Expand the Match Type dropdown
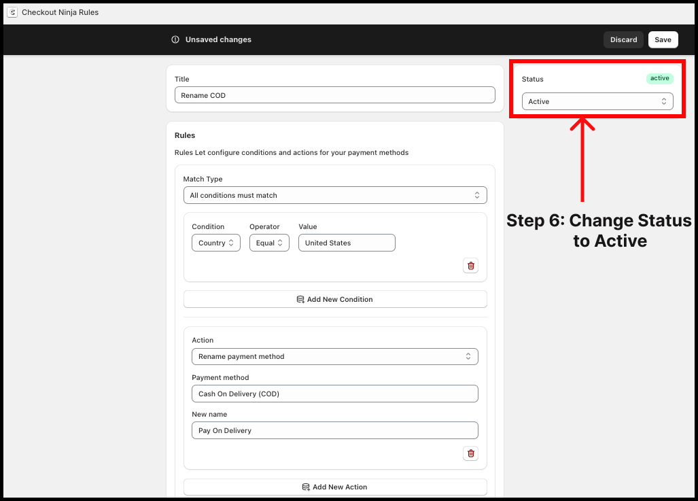This screenshot has height=501, width=698. (x=335, y=195)
